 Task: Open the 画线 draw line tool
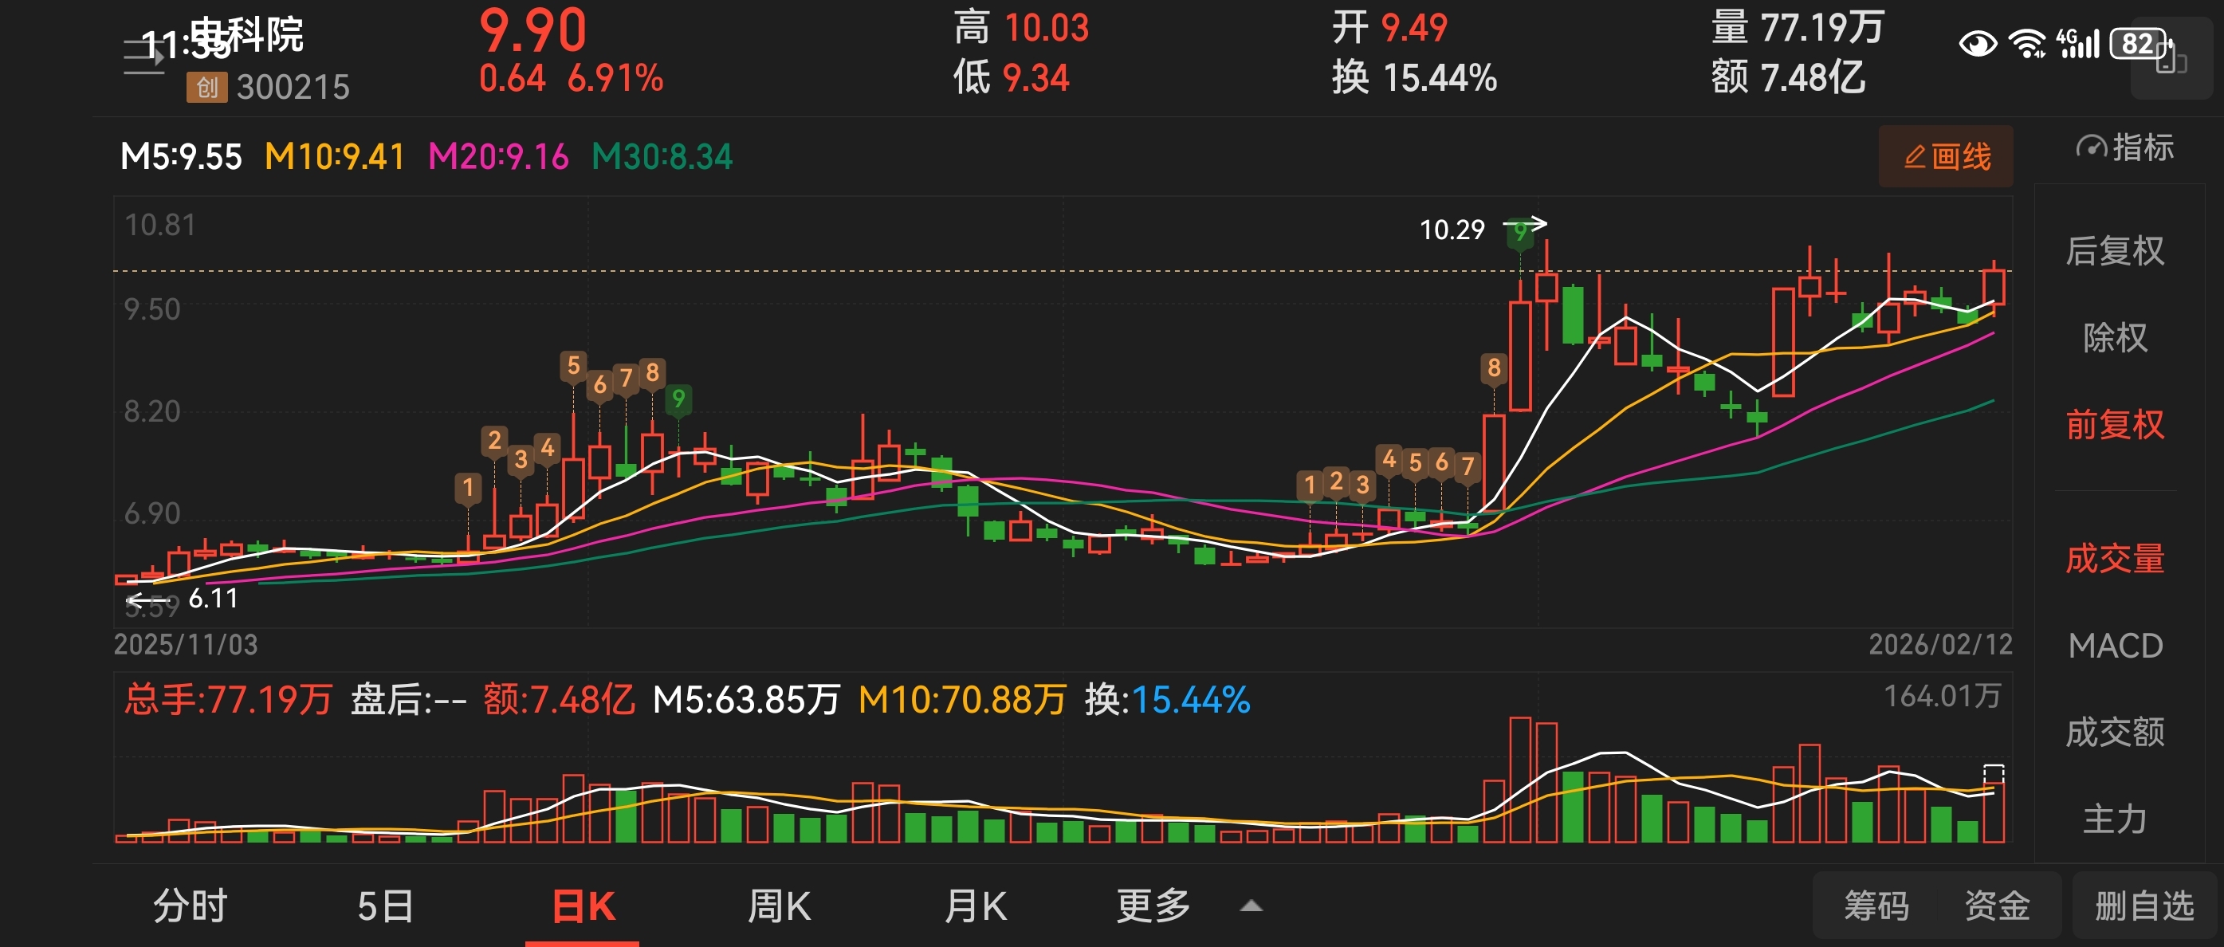pyautogui.click(x=1946, y=157)
